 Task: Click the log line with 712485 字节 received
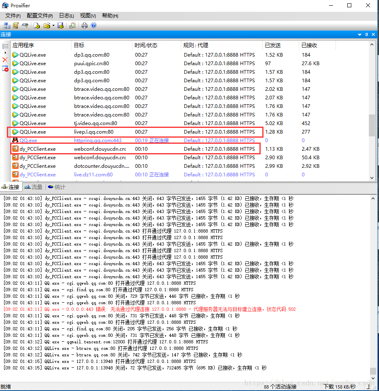[x=135, y=368]
